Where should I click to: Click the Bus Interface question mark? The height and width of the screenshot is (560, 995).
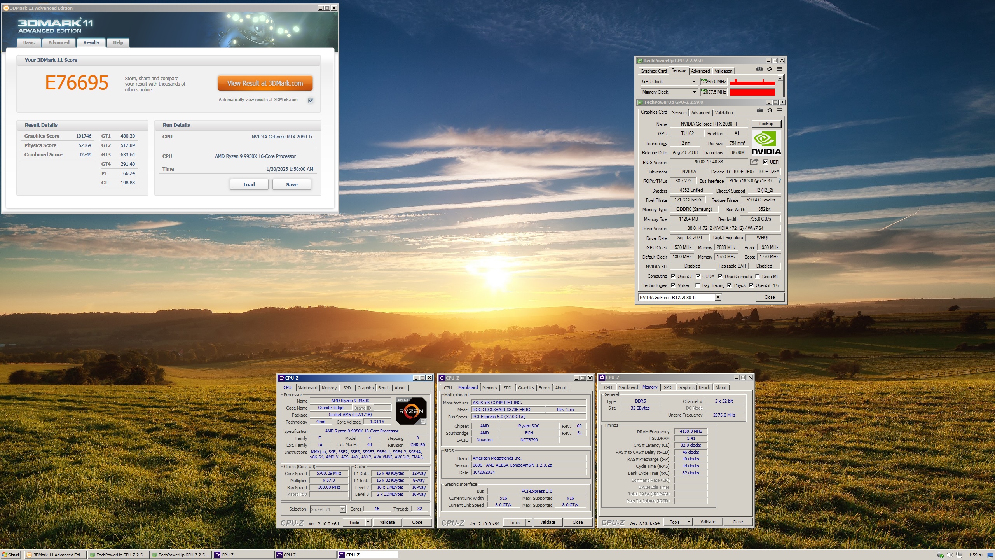[779, 181]
